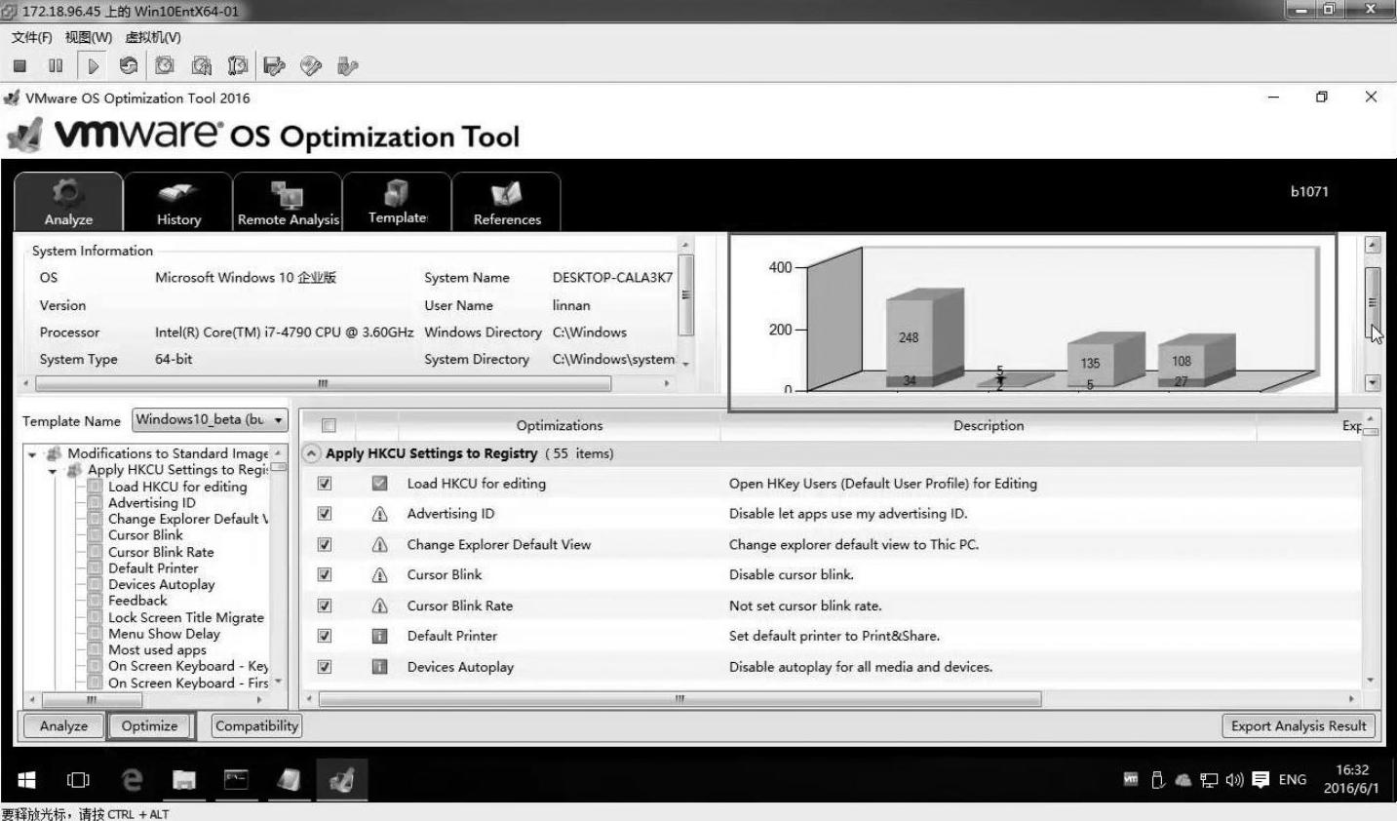Click the Optimizations column header
The image size is (1397, 821).
pos(560,426)
